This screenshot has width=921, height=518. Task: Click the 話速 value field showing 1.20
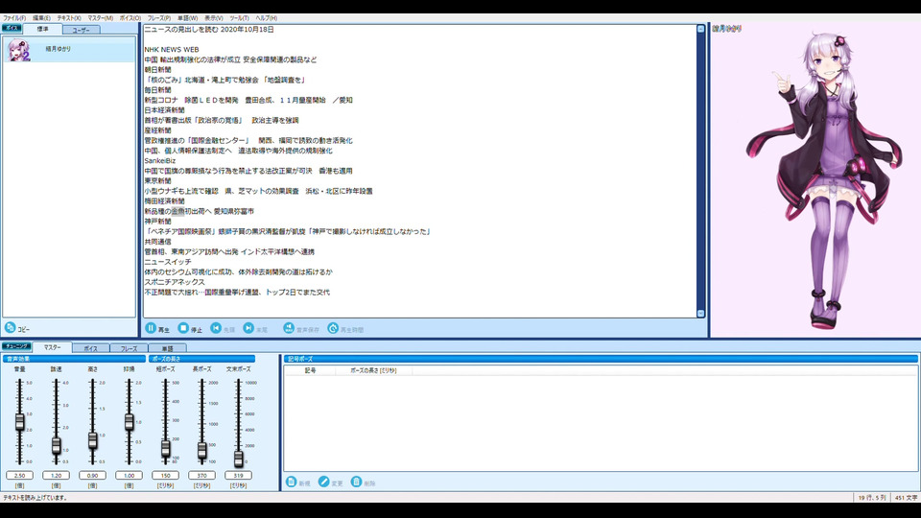56,475
